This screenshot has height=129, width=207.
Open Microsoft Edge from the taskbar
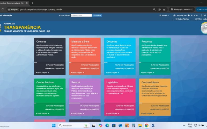click(107, 125)
